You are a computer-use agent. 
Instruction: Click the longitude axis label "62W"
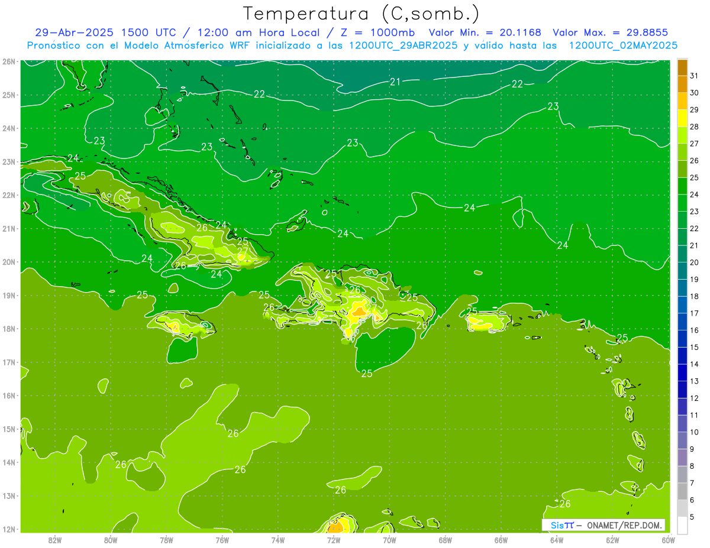click(x=612, y=540)
